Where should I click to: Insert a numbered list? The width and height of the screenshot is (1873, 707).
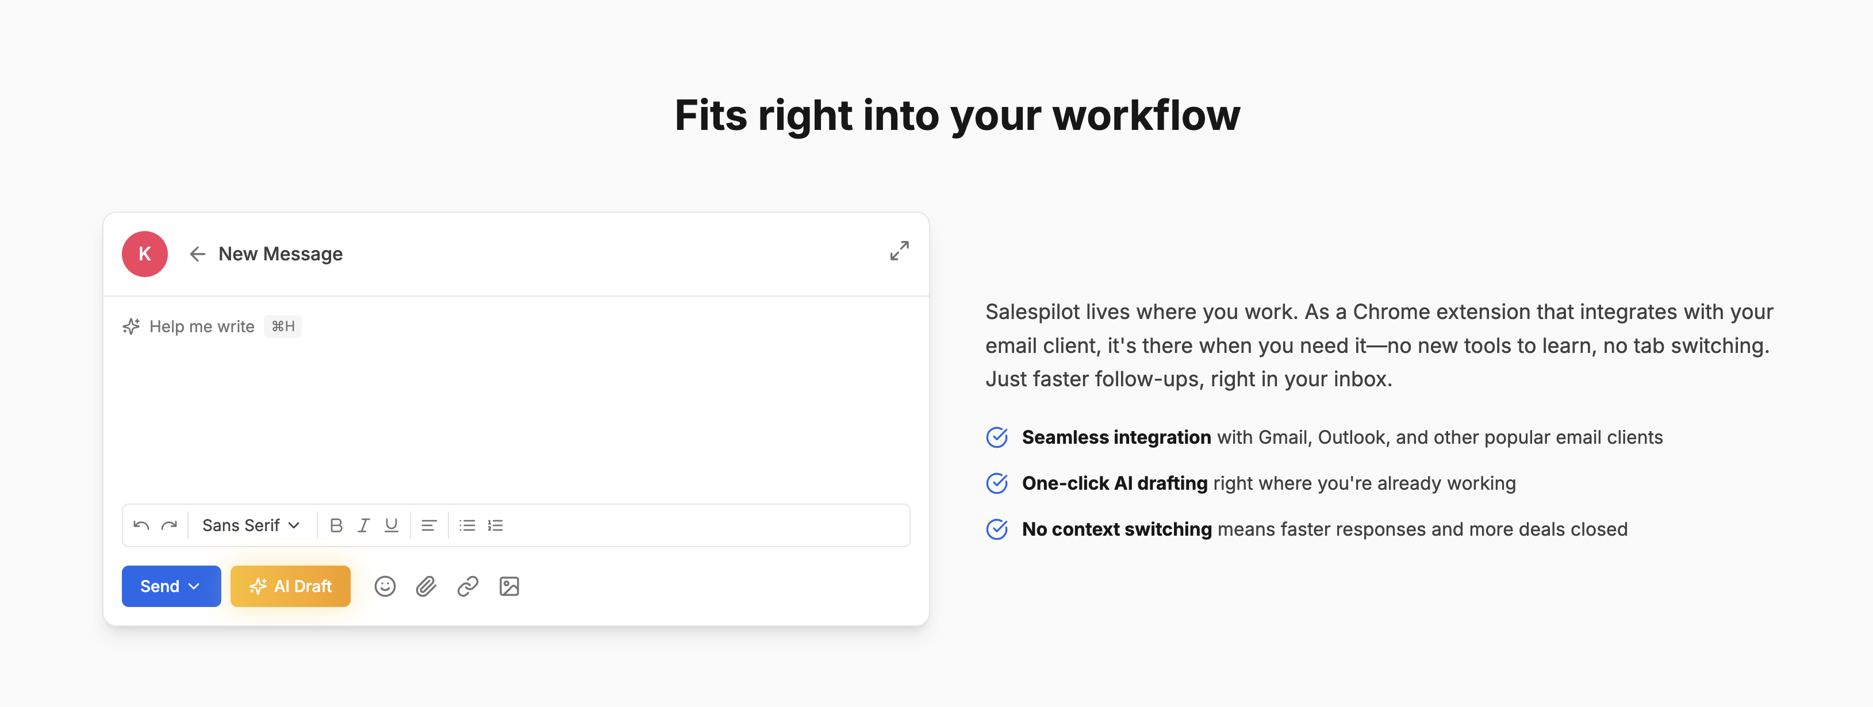pyautogui.click(x=496, y=525)
